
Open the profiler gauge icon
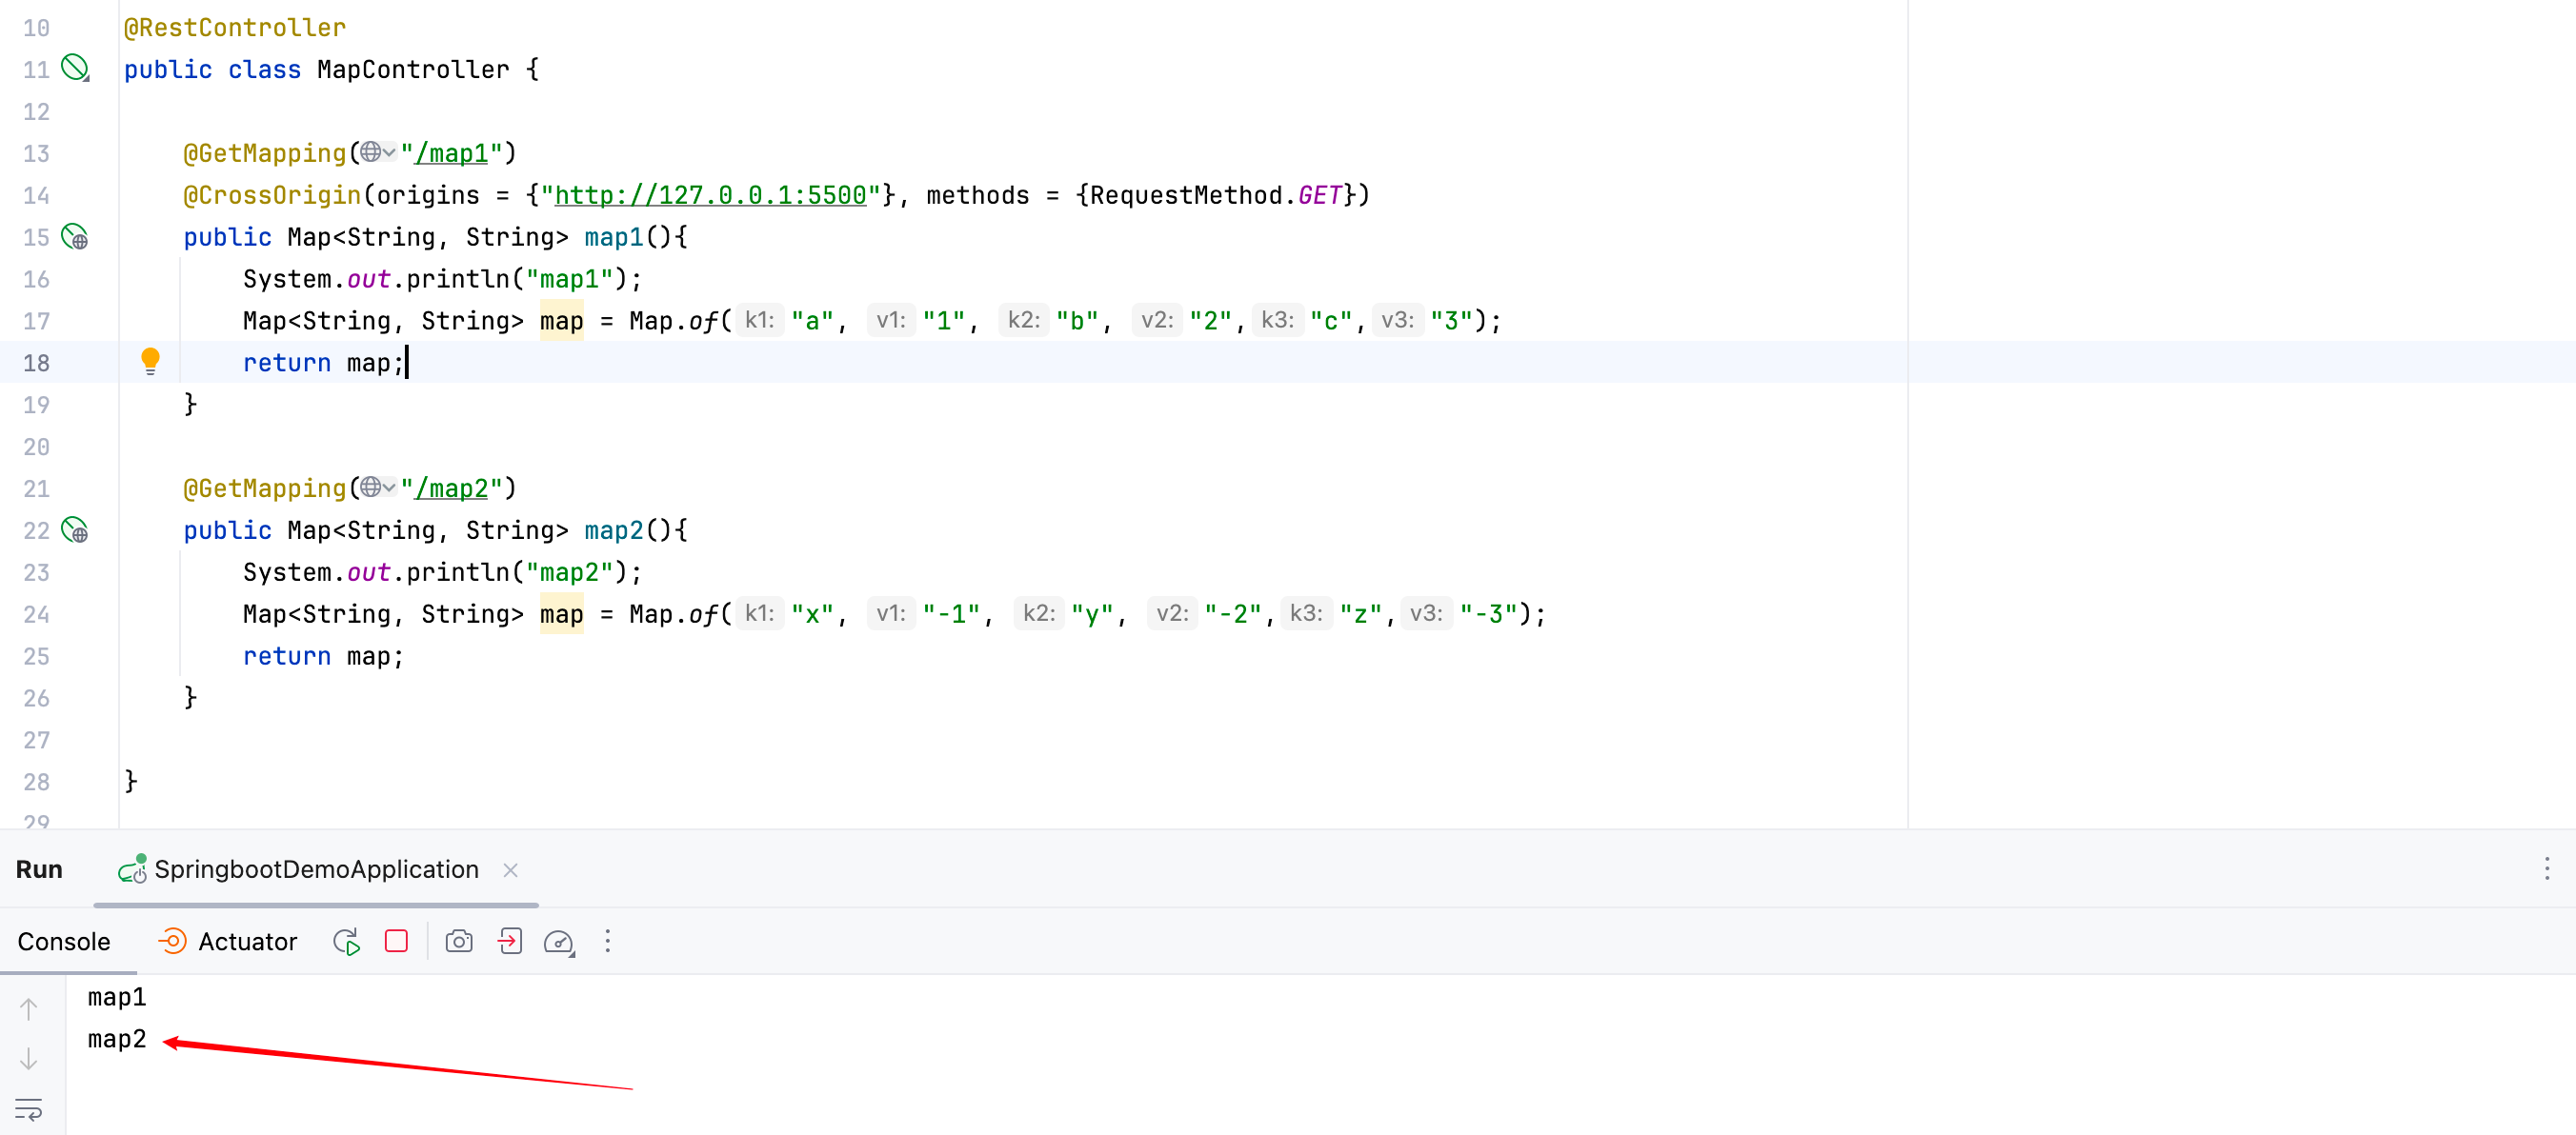[559, 942]
